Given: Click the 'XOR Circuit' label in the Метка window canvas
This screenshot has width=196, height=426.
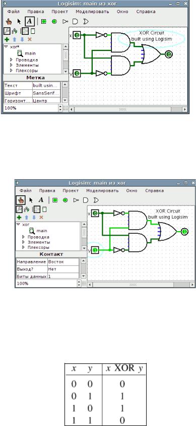Looking at the screenshot, I should point(152,33).
